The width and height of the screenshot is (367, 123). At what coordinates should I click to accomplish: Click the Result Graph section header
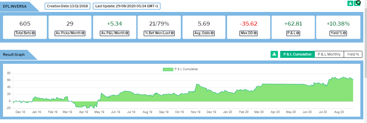[14, 55]
